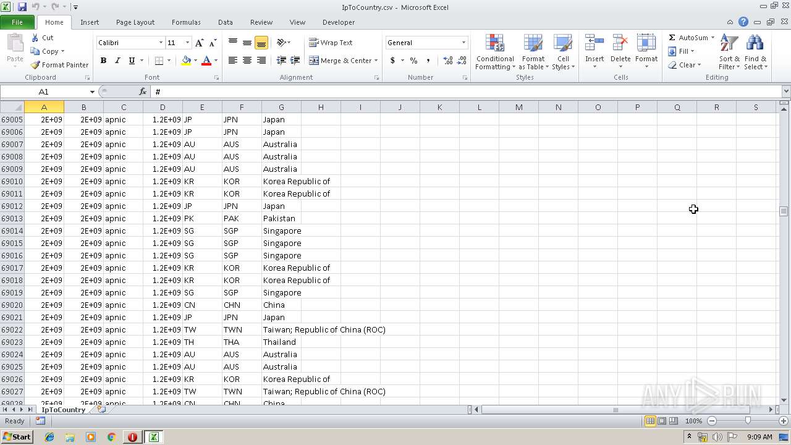791x445 pixels.
Task: Click the Paste icon
Action: coord(15,44)
